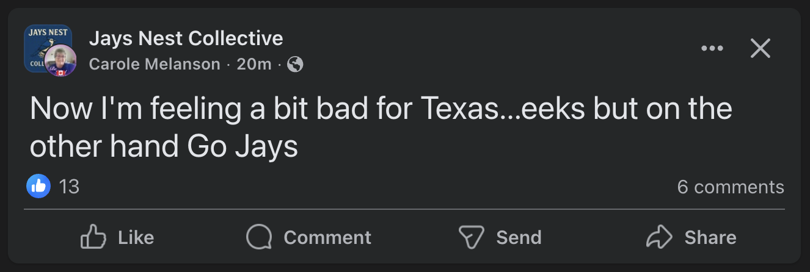Open the three-dot post options menu
Image resolution: width=810 pixels, height=272 pixels.
(712, 48)
